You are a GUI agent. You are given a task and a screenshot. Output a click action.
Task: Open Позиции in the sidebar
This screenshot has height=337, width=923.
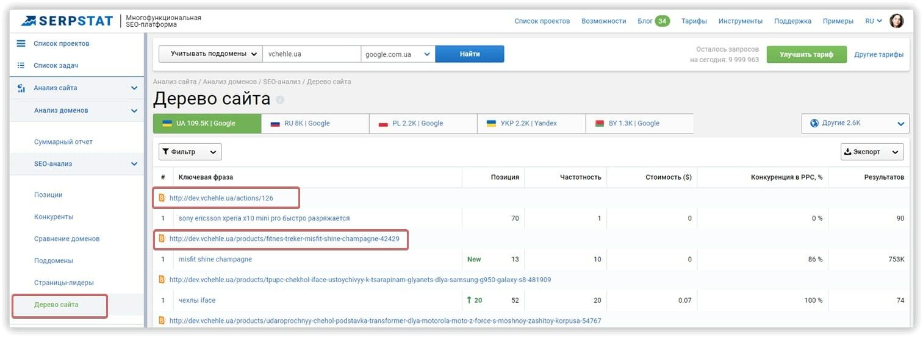(48, 194)
